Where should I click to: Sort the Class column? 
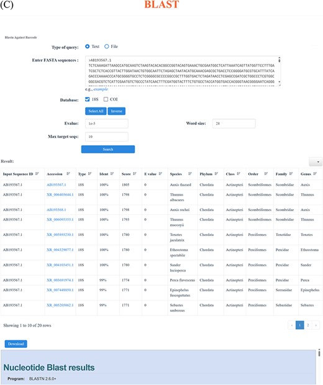click(x=239, y=174)
